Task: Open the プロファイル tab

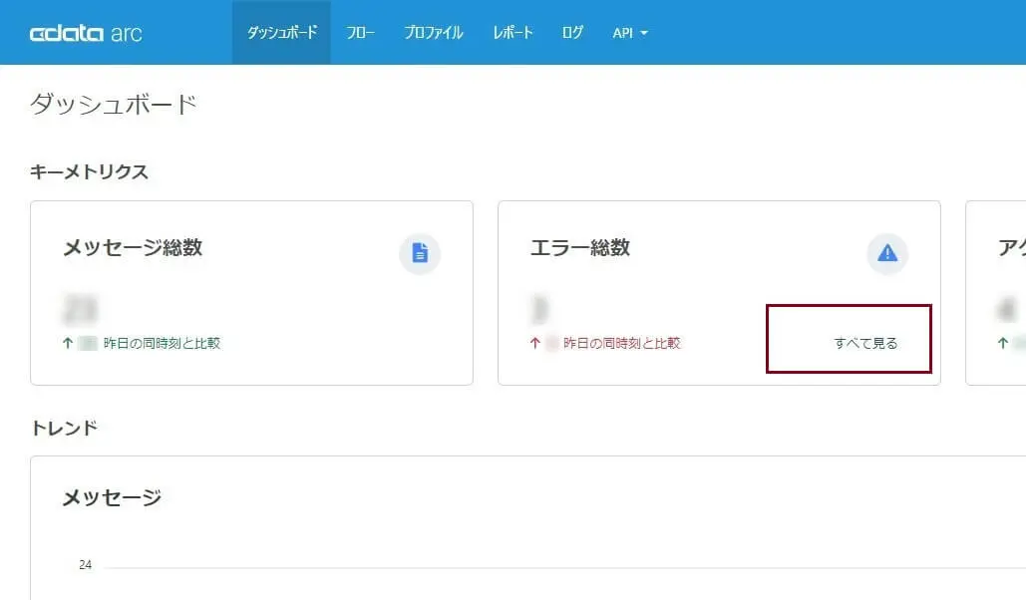Action: [x=433, y=33]
